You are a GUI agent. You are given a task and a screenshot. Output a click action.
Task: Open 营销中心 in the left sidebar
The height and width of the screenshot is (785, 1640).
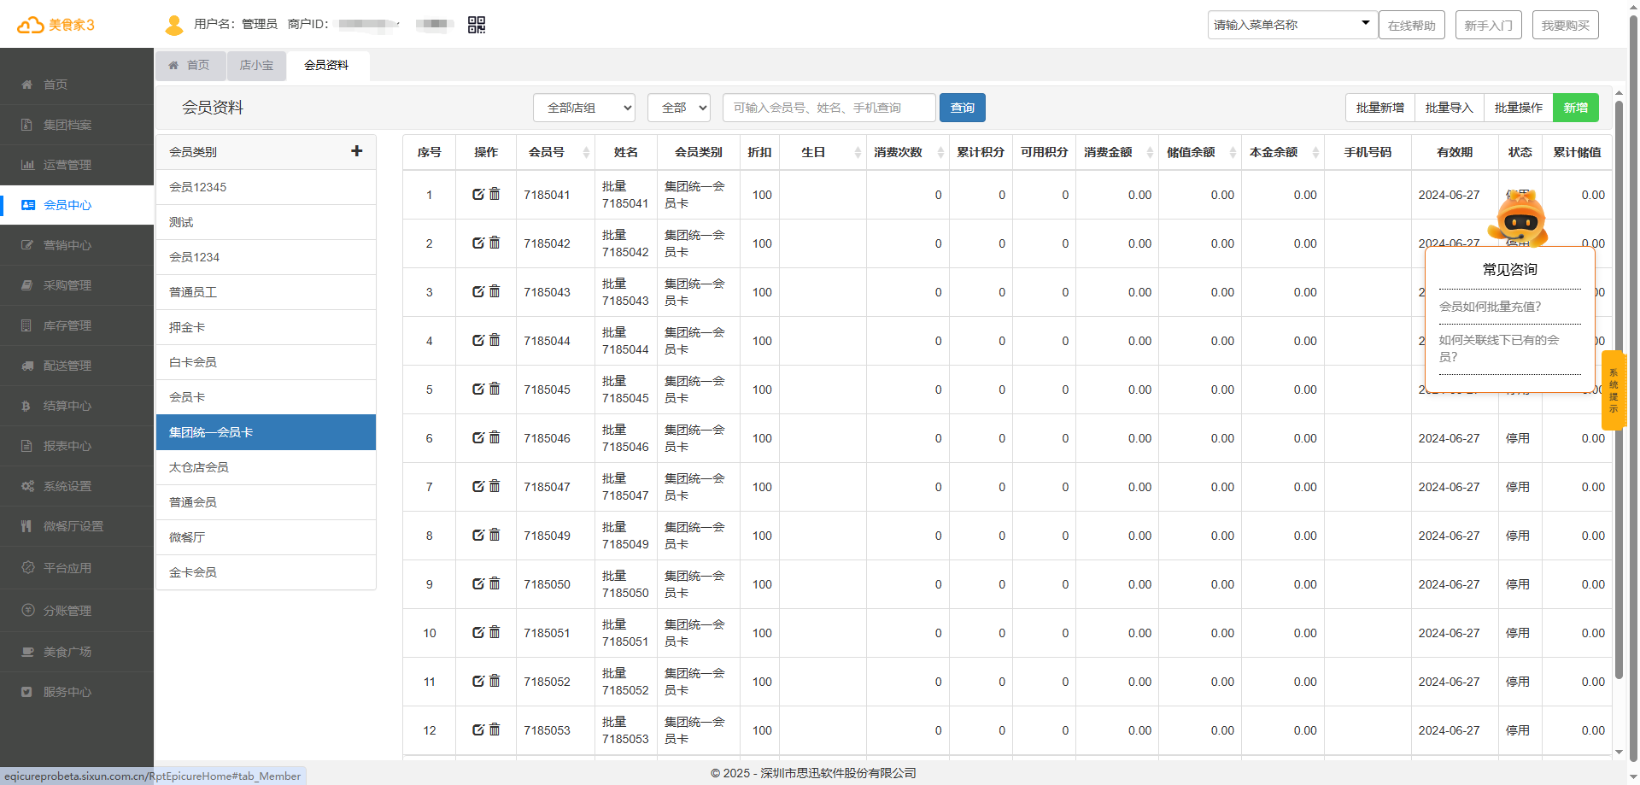[67, 245]
